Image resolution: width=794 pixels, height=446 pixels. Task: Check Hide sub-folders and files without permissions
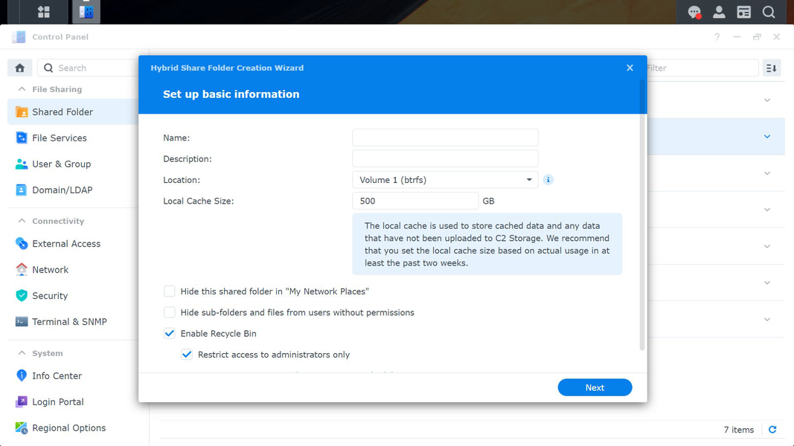coord(169,312)
